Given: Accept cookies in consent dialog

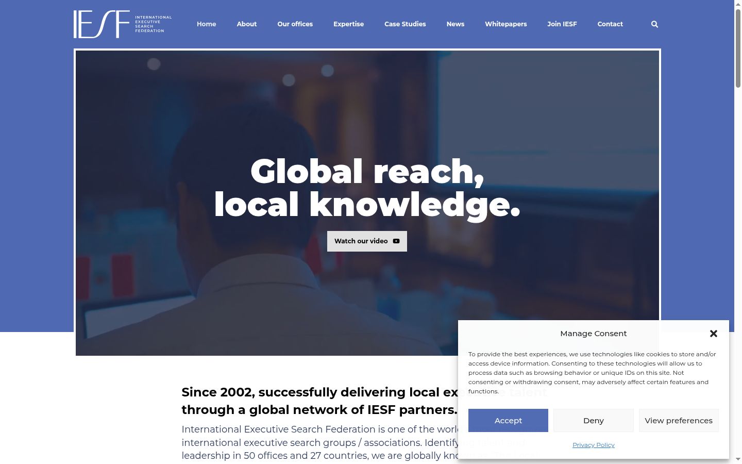Looking at the screenshot, I should tap(508, 421).
